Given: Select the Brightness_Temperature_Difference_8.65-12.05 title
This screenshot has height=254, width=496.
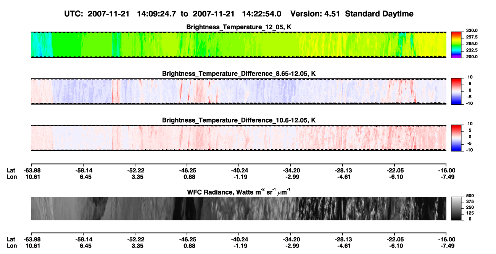Looking at the screenshot, I should pyautogui.click(x=239, y=73).
